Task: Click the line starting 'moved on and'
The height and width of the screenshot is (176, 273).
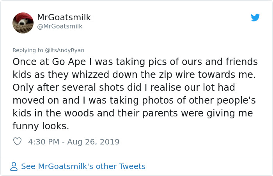Action: 134,100
